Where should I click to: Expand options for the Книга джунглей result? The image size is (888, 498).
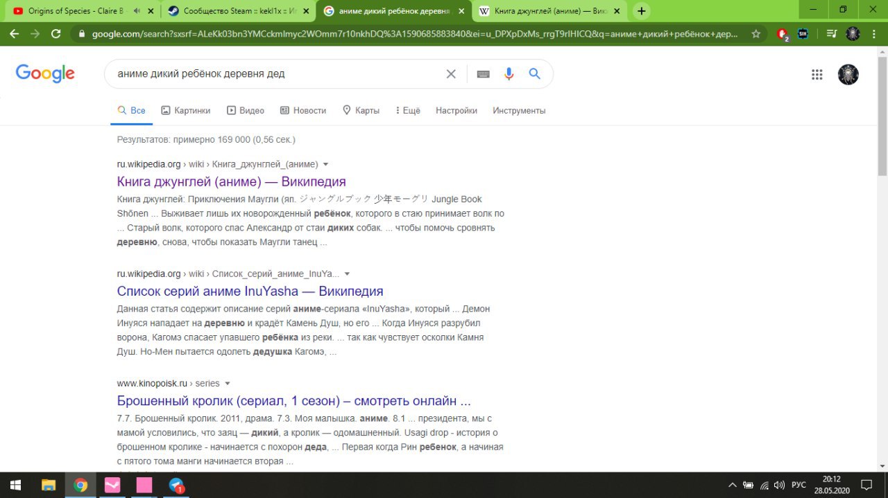[x=326, y=165]
